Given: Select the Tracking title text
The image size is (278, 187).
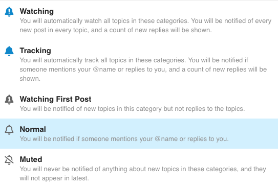Looking at the screenshot, I should (x=35, y=51).
